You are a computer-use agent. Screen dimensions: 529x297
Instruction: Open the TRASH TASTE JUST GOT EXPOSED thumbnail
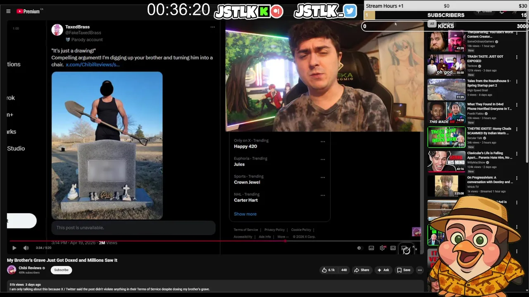(x=446, y=65)
